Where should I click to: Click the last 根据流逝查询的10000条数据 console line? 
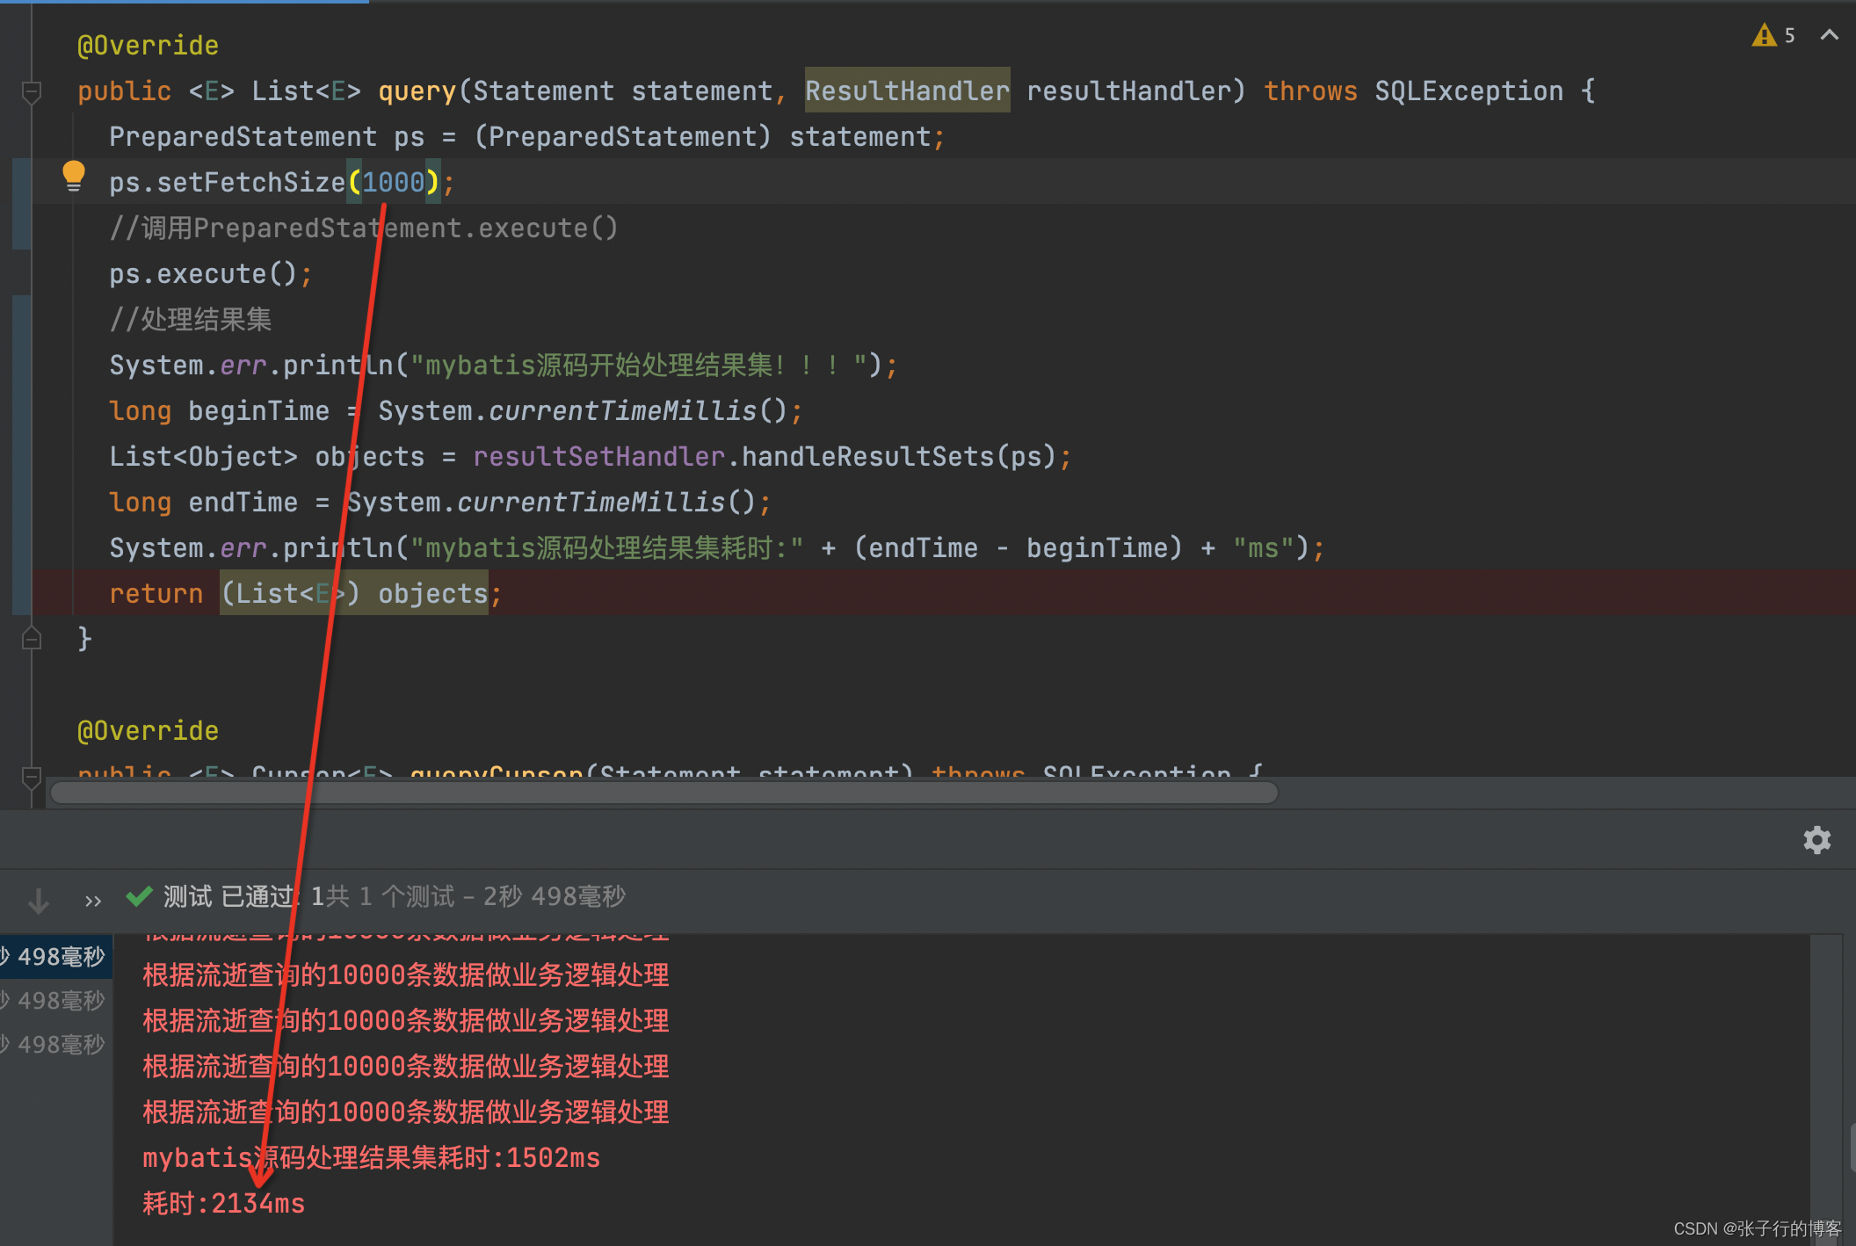coord(405,1112)
